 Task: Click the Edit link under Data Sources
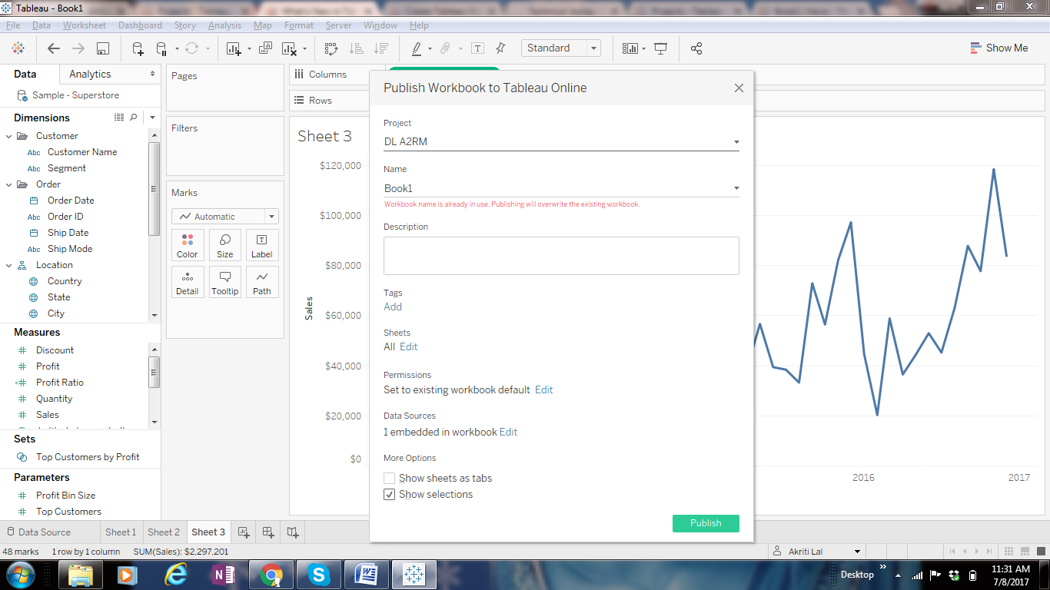[x=509, y=432]
